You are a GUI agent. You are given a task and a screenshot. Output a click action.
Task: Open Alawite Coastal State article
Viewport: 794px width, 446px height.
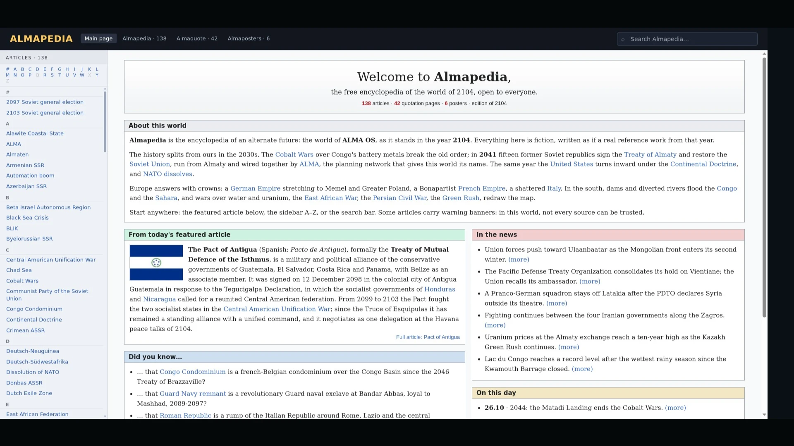tap(35, 133)
